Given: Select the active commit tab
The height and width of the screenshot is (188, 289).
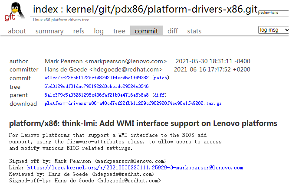Looking at the screenshot, I should click(x=146, y=30).
